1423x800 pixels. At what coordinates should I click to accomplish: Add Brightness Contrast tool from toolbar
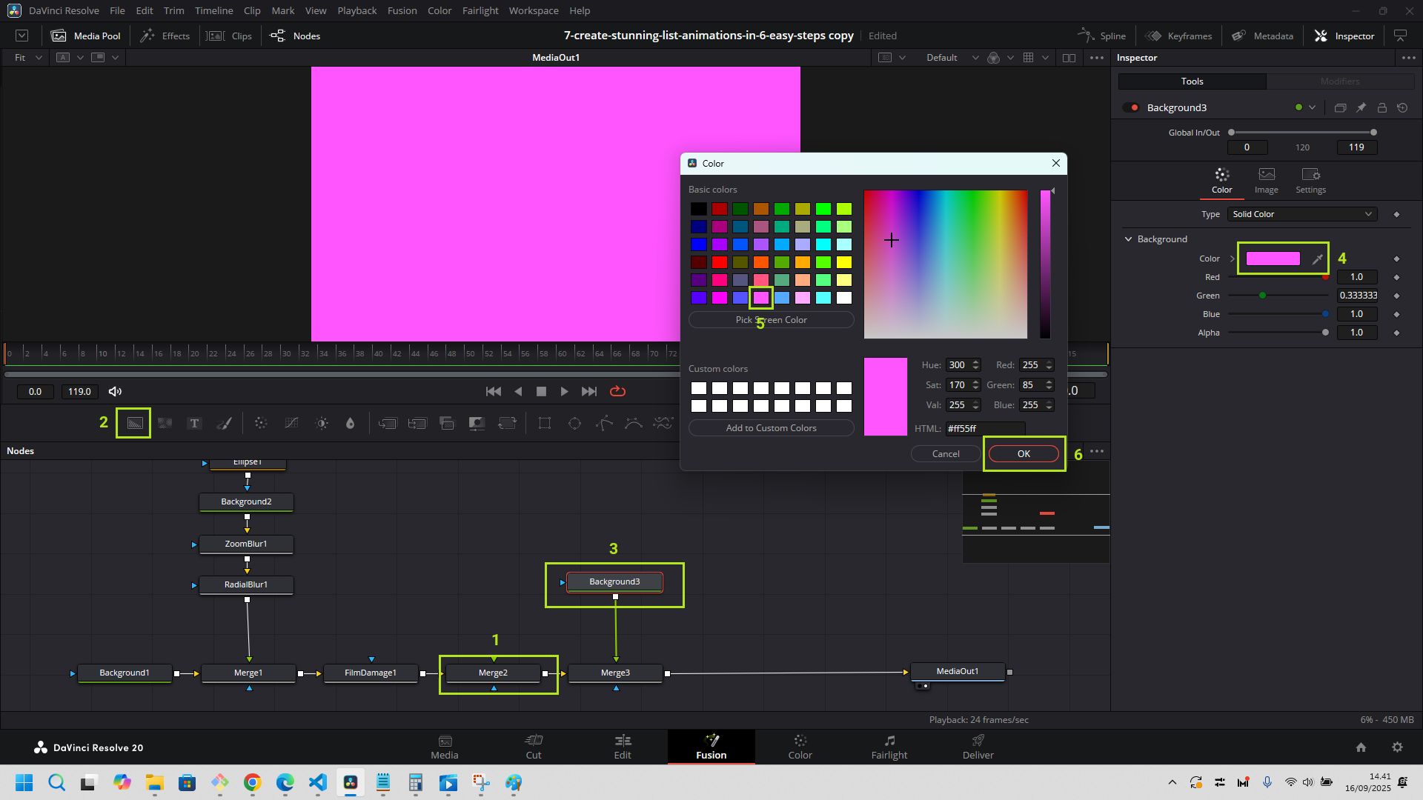pyautogui.click(x=322, y=423)
